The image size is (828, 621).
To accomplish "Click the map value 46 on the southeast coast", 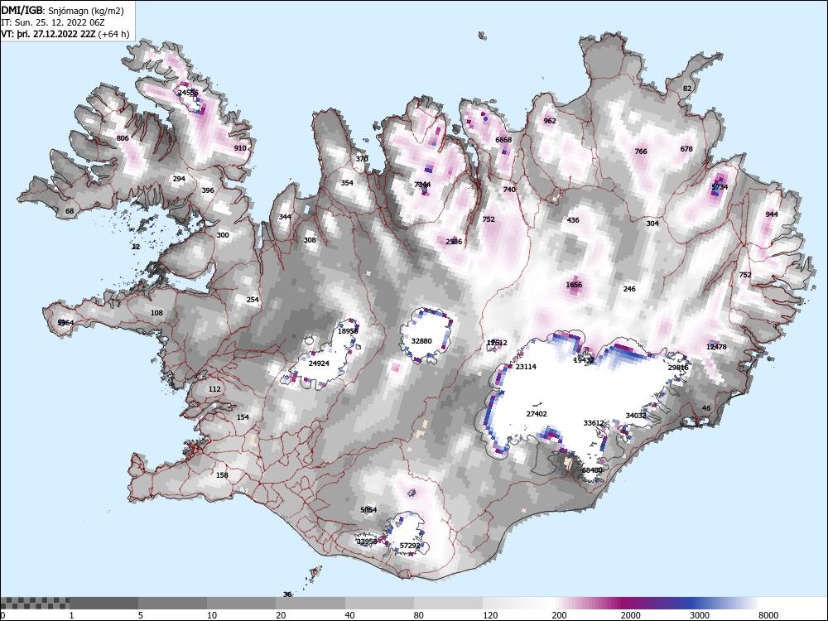I will (706, 408).
